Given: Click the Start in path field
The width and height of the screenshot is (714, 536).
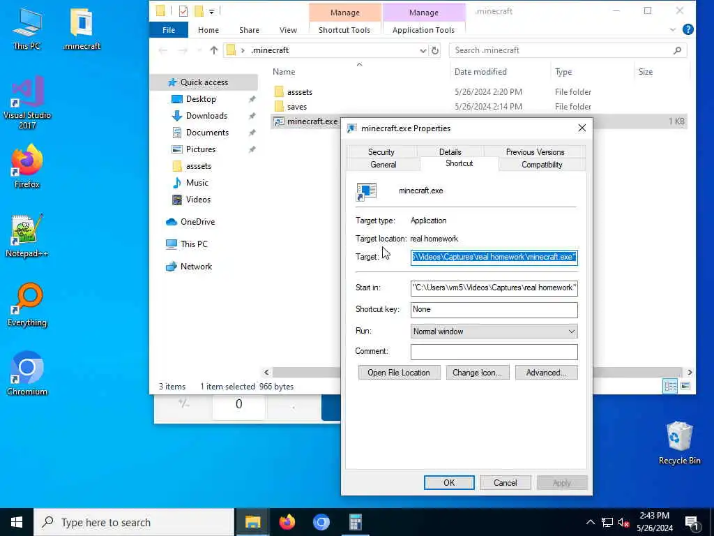Looking at the screenshot, I should pyautogui.click(x=494, y=288).
